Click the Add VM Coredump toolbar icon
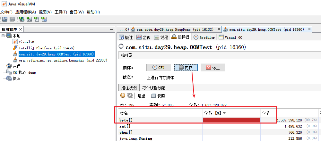Viewport: 321px width, 141px height. click(x=37, y=19)
